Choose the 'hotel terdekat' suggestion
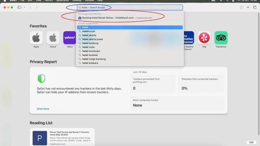 pyautogui.click(x=130, y=55)
